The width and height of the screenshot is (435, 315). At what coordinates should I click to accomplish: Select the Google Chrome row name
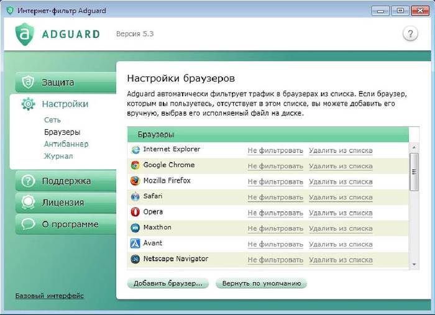(x=168, y=165)
